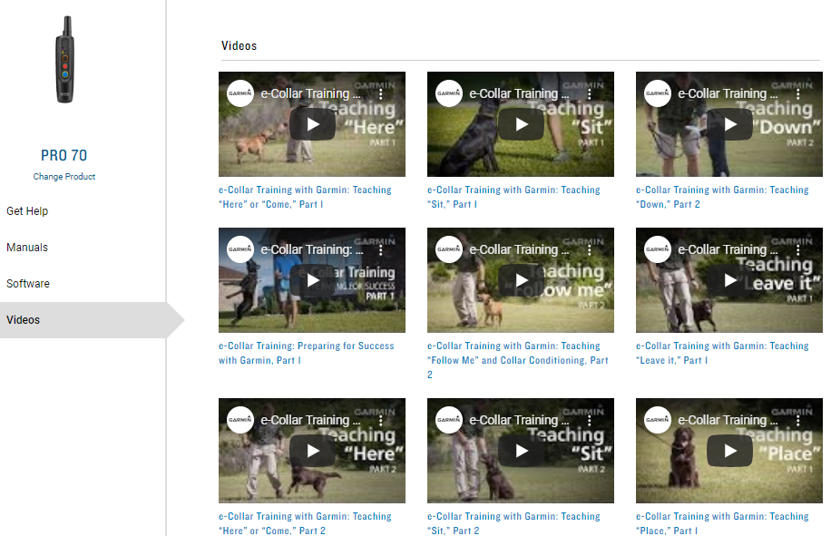Play the Teaching "Sit" Part 1 video
The image size is (831, 536).
(x=521, y=124)
